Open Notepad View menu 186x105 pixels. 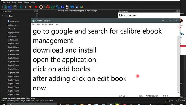coord(51,24)
